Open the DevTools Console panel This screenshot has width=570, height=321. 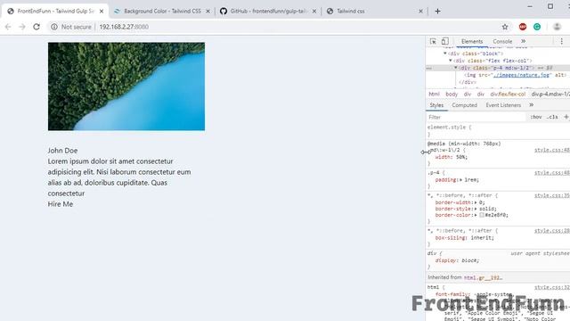click(x=502, y=42)
